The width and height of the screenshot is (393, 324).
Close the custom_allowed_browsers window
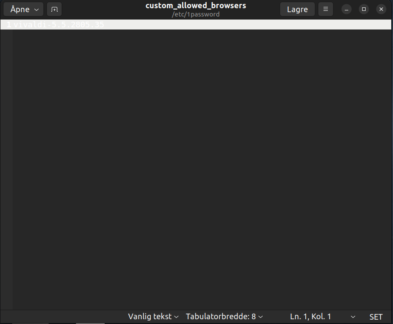(381, 9)
